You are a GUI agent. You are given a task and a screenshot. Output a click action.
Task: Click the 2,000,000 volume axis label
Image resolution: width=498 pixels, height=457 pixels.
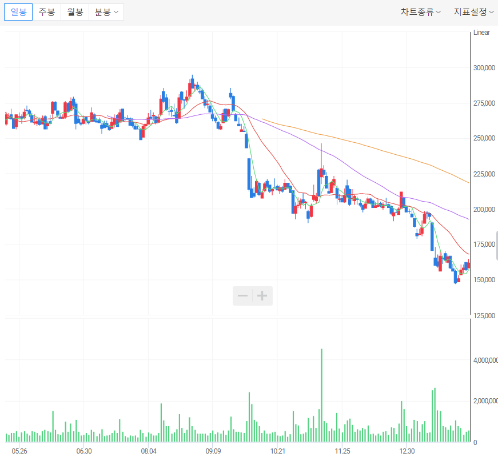485,401
